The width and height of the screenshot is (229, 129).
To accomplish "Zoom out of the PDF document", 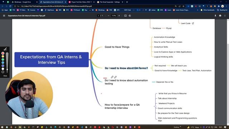I will pos(108,16).
